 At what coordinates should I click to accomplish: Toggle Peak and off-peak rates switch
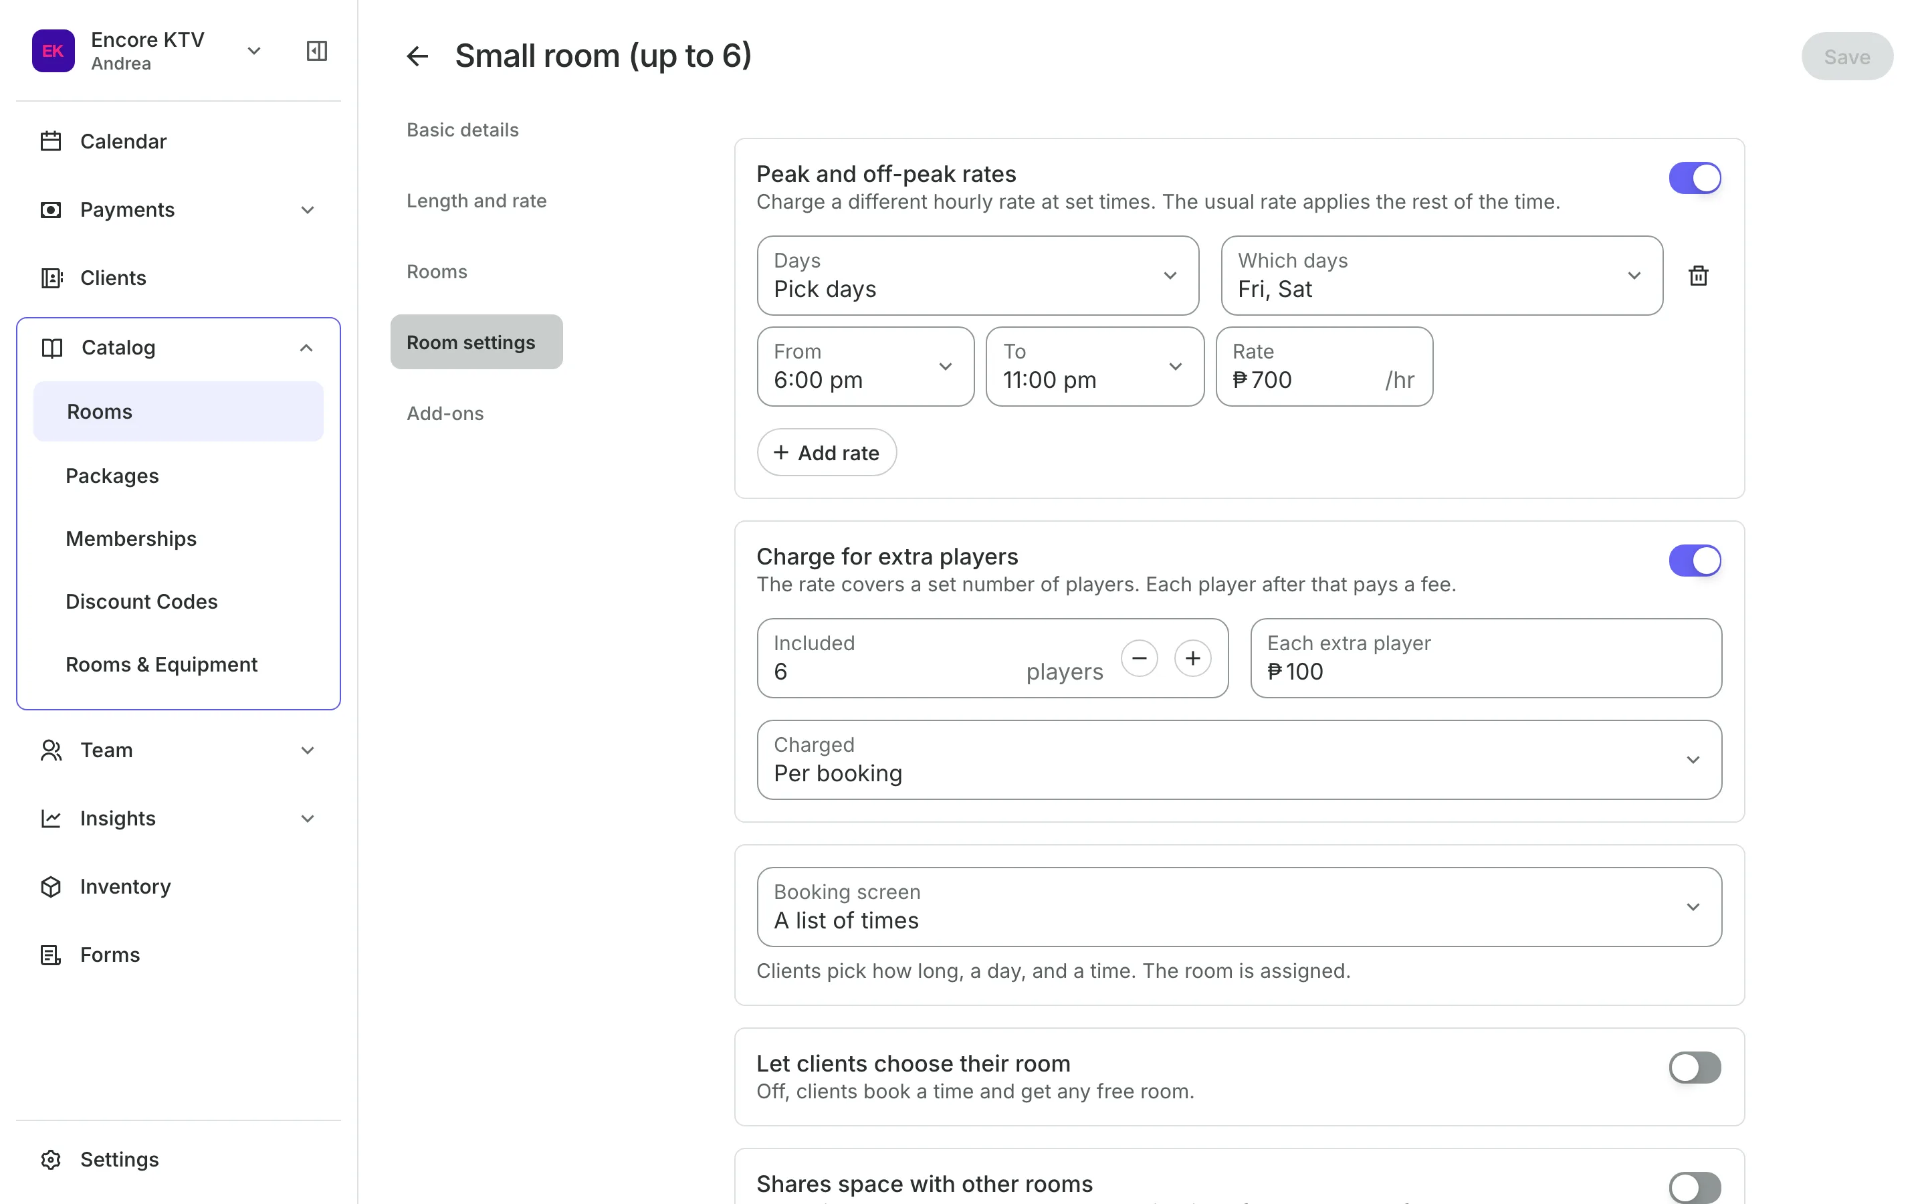pyautogui.click(x=1695, y=177)
